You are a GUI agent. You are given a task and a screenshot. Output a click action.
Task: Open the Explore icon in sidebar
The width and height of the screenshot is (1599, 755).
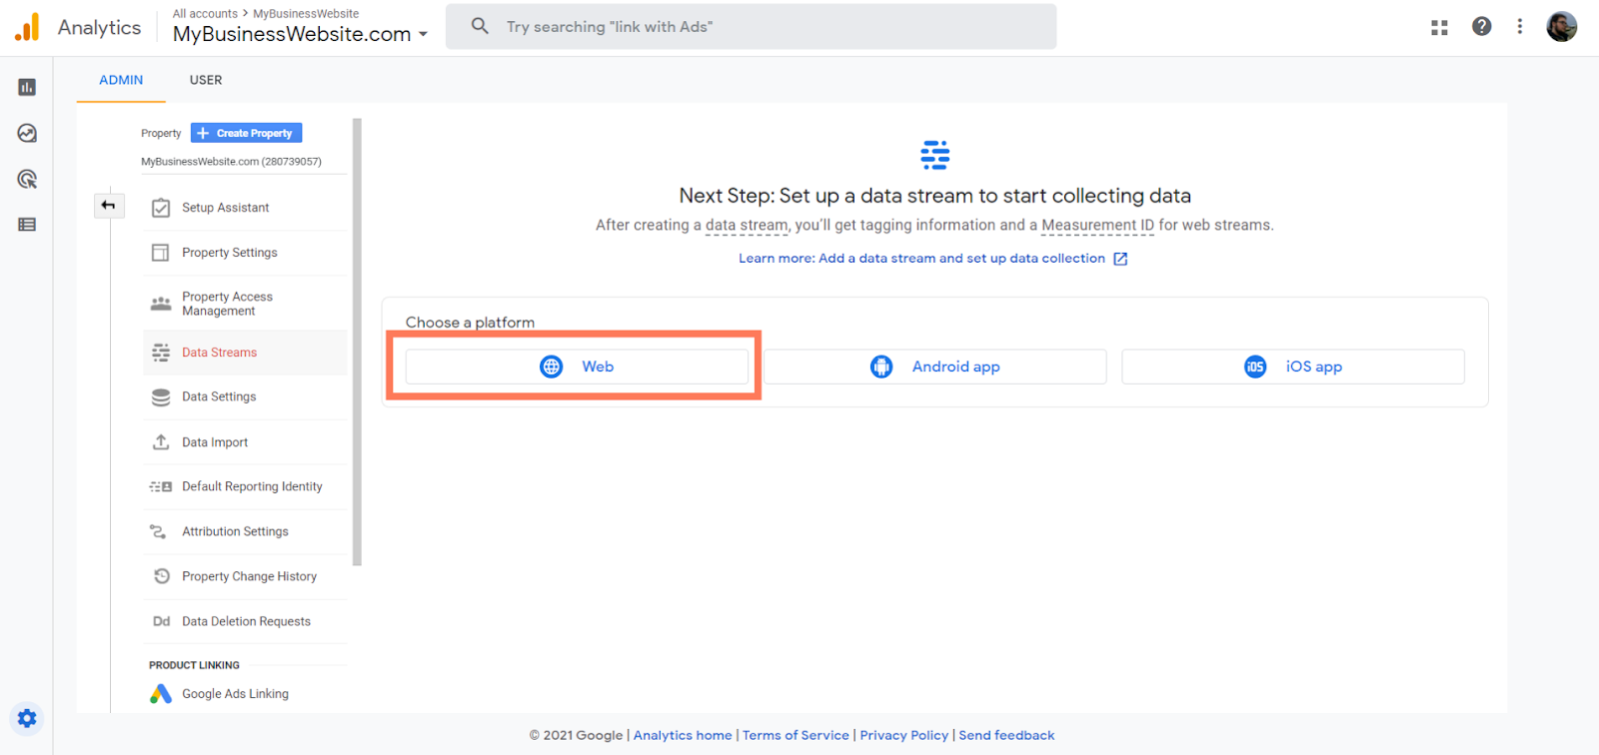27,134
